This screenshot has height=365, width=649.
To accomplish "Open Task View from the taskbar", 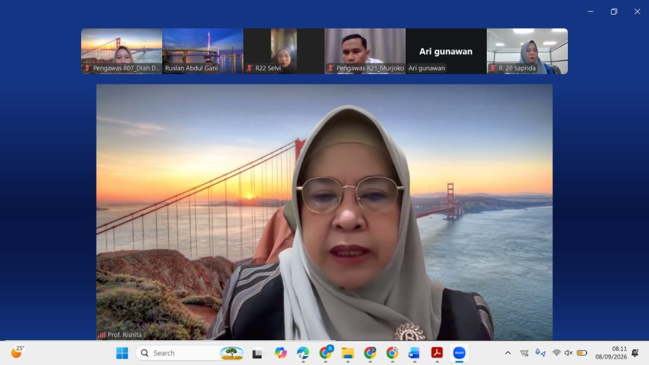I will (257, 354).
